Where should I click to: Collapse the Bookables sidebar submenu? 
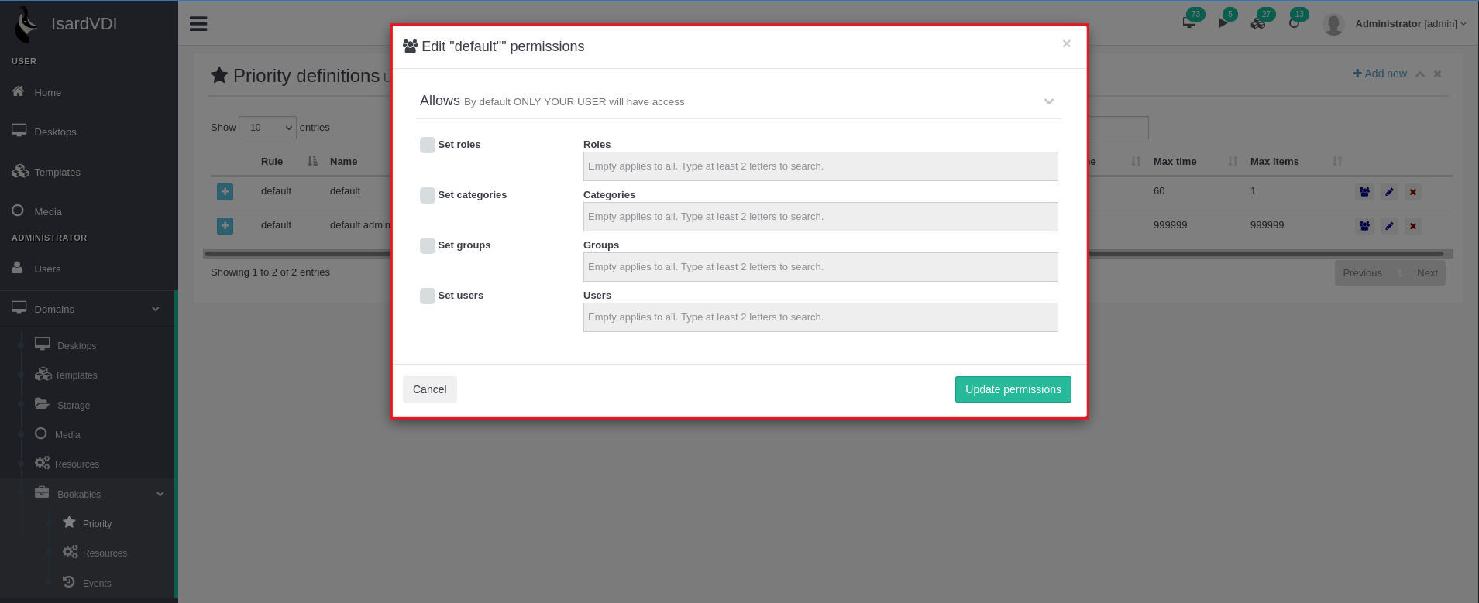pyautogui.click(x=160, y=494)
